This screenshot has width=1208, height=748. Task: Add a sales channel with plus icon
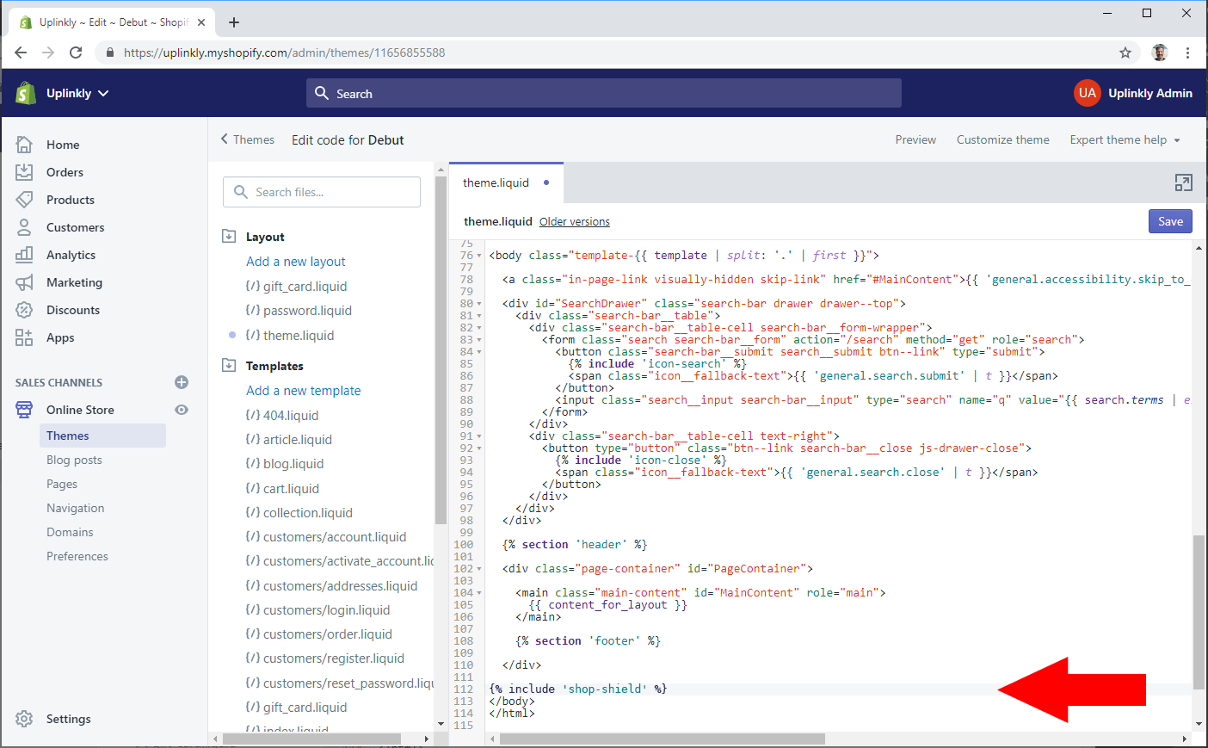coord(182,382)
